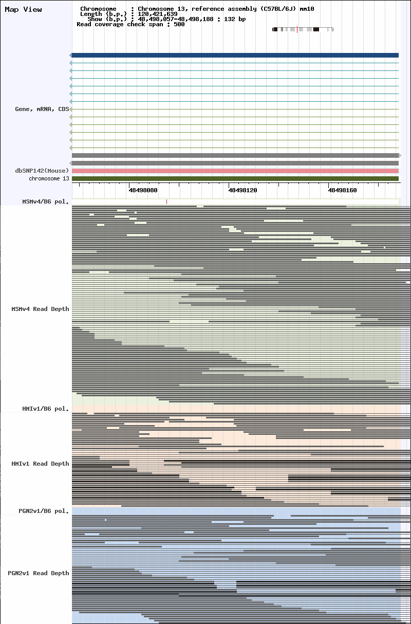Click the "chromosome 13" track label
411x624 pixels.
[49, 179]
